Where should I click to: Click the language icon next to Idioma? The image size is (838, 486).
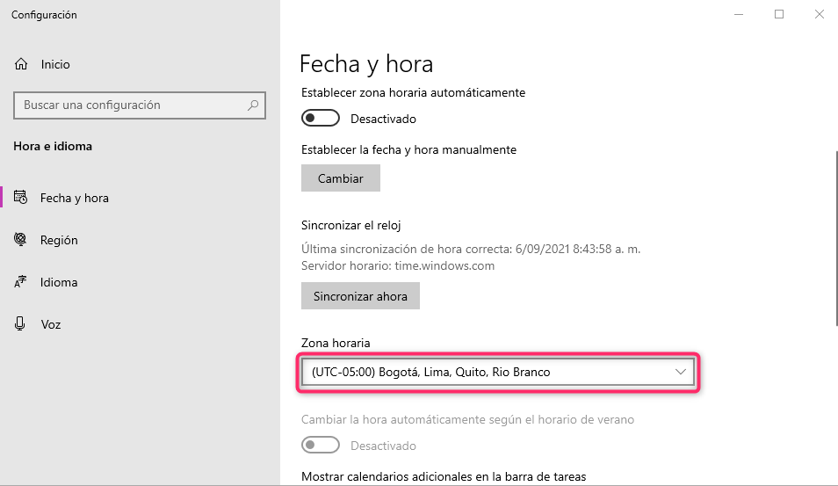click(x=21, y=282)
